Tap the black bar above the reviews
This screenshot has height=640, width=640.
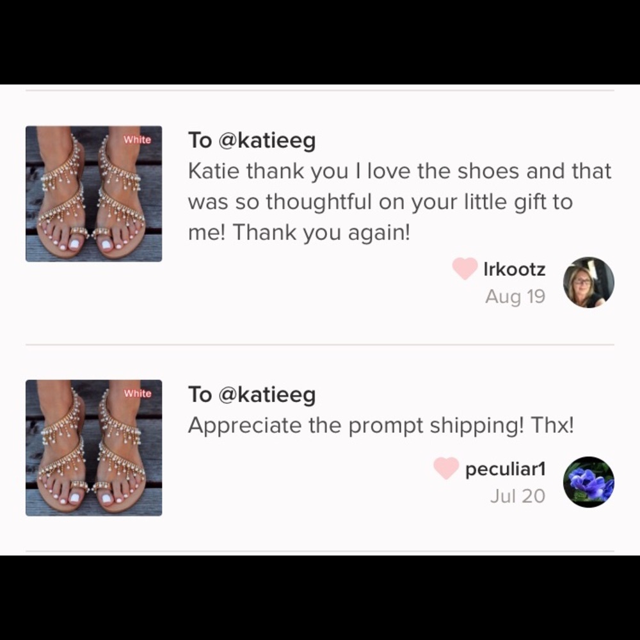[320, 42]
